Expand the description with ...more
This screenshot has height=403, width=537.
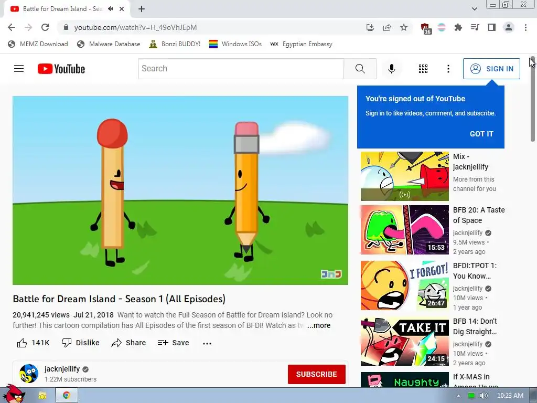coord(319,325)
